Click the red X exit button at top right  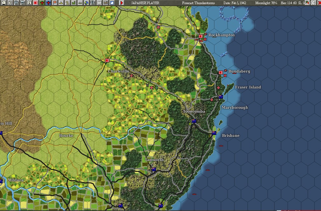point(319,3)
